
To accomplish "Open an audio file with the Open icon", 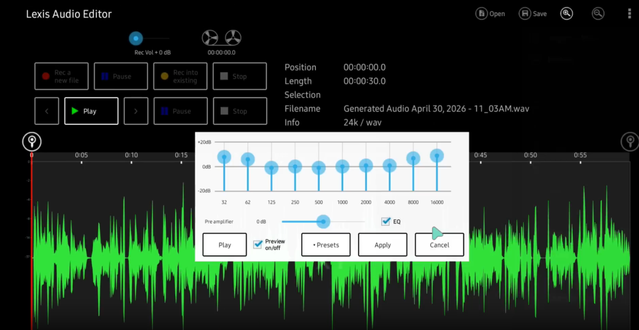I will (x=490, y=14).
